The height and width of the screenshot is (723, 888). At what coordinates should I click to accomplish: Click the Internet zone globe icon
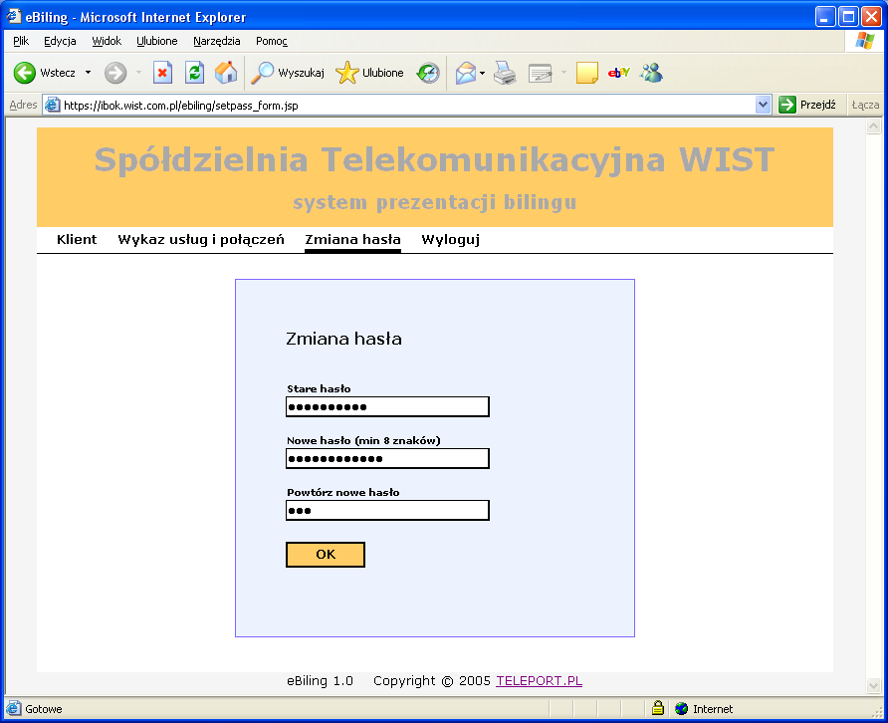[681, 708]
